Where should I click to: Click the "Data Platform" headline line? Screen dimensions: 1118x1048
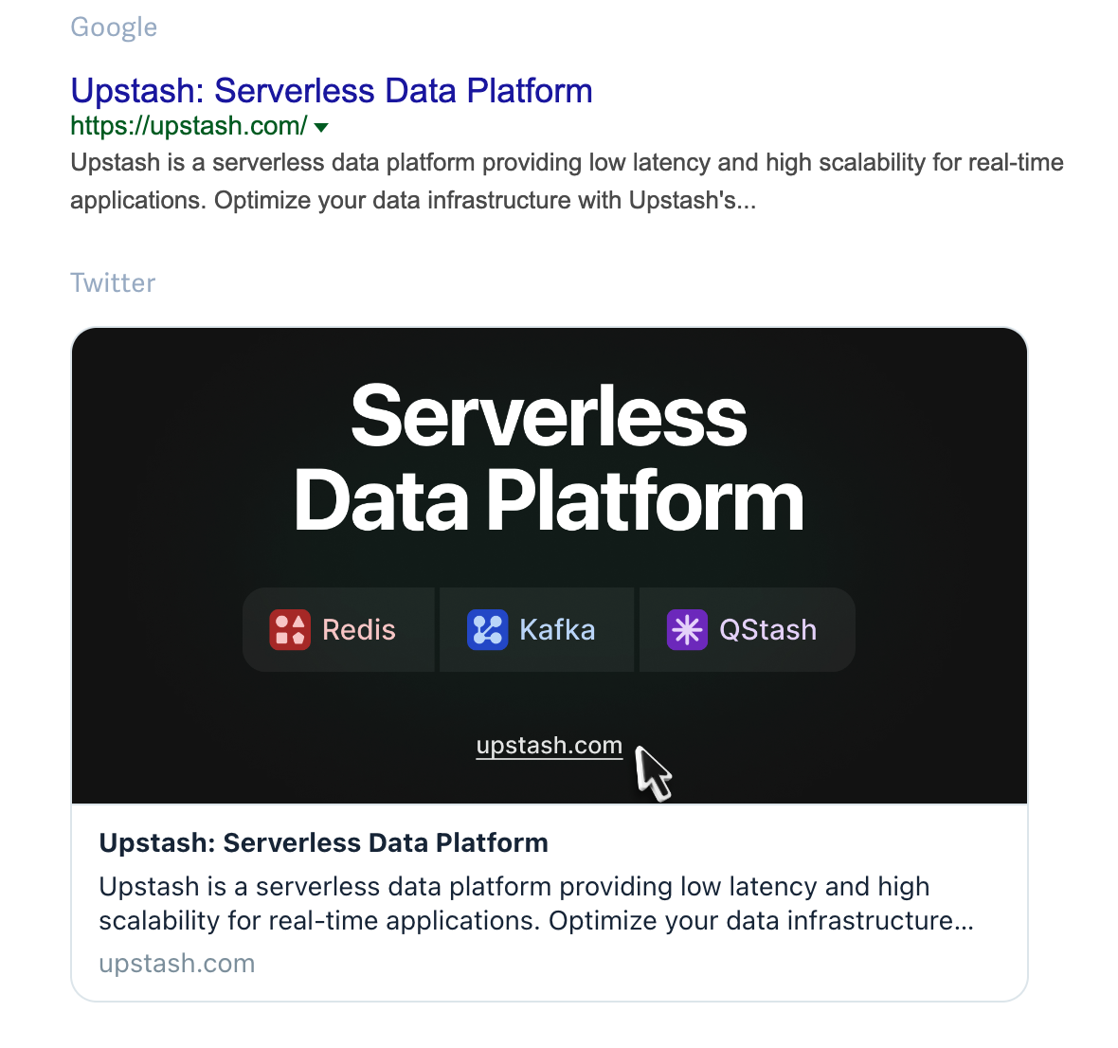[x=549, y=501]
